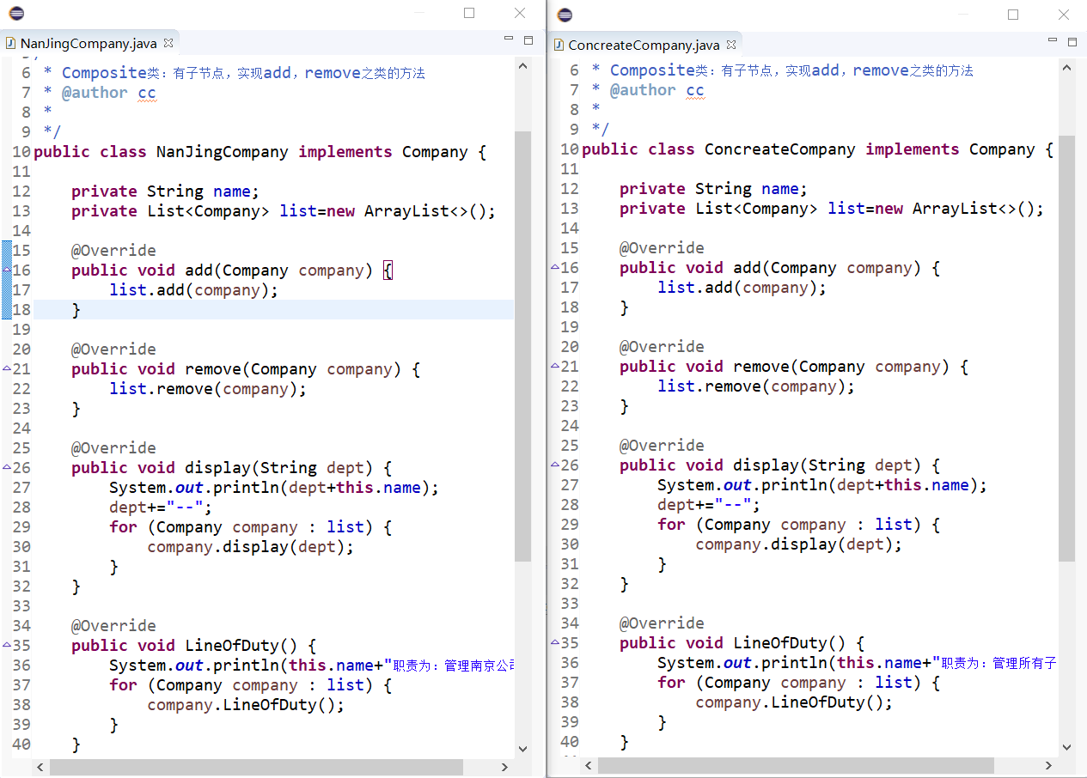Maximize the ConcreateCompany editor view
This screenshot has width=1087, height=778.
[1072, 41]
